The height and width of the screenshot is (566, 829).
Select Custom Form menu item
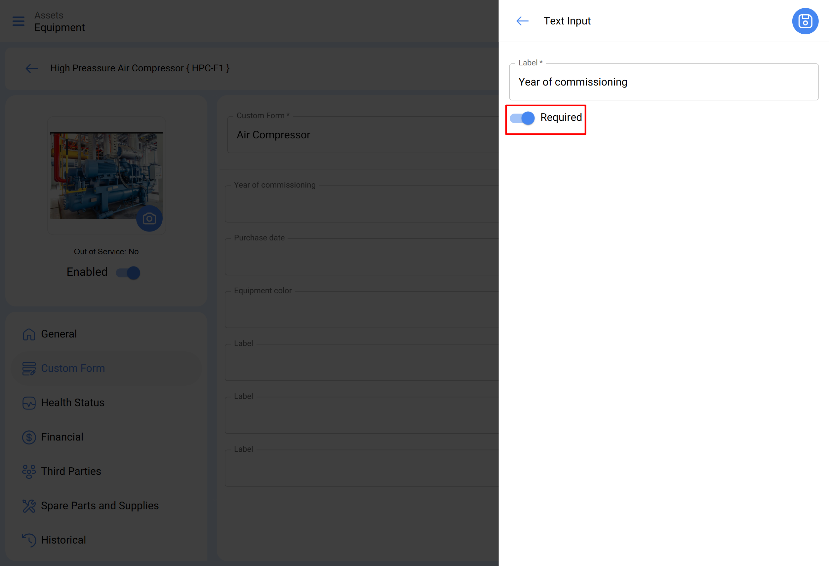73,368
